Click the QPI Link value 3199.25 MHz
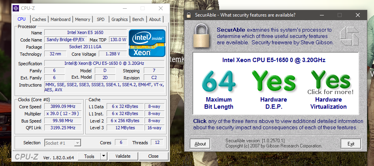 click(63, 128)
